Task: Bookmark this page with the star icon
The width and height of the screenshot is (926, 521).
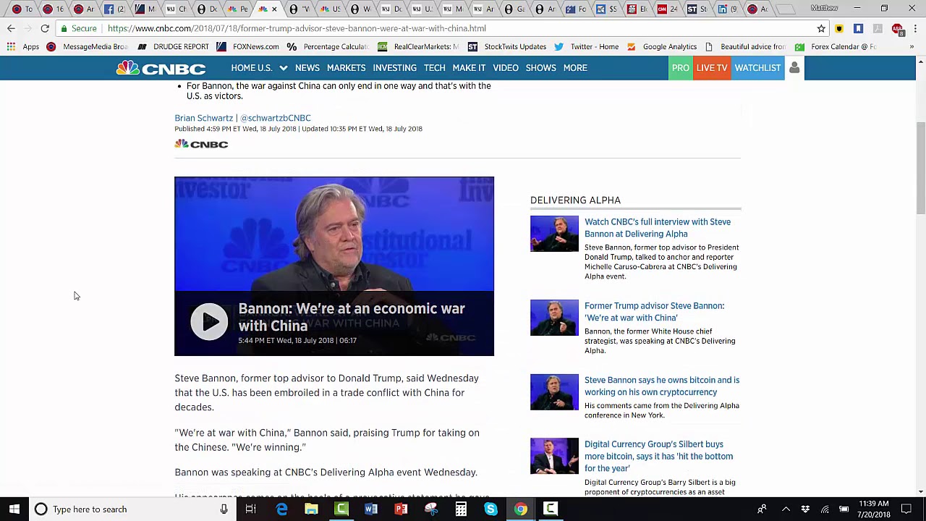Action: [821, 28]
